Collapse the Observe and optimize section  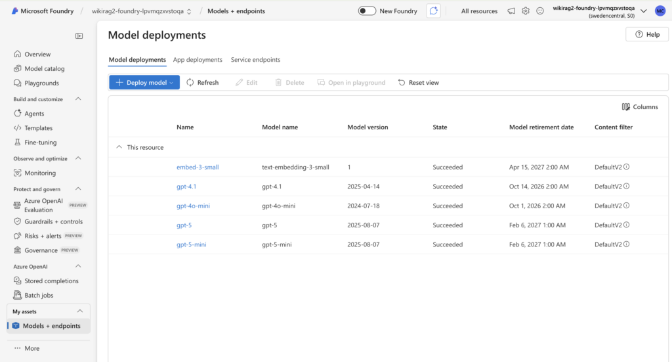pos(78,158)
